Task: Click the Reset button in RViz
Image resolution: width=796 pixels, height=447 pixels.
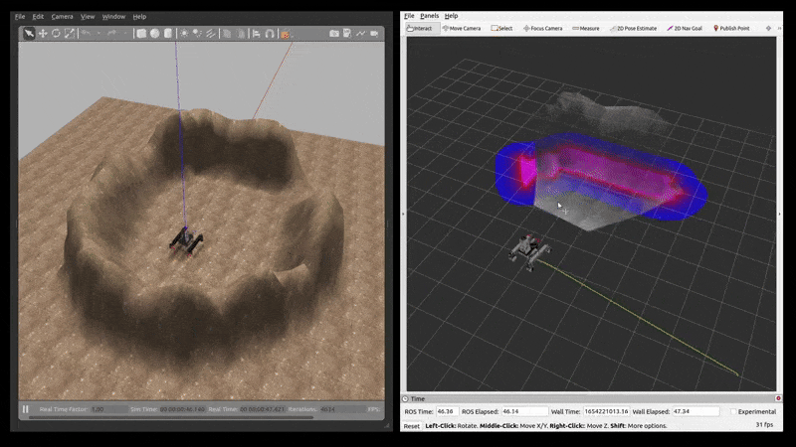Action: (x=412, y=426)
